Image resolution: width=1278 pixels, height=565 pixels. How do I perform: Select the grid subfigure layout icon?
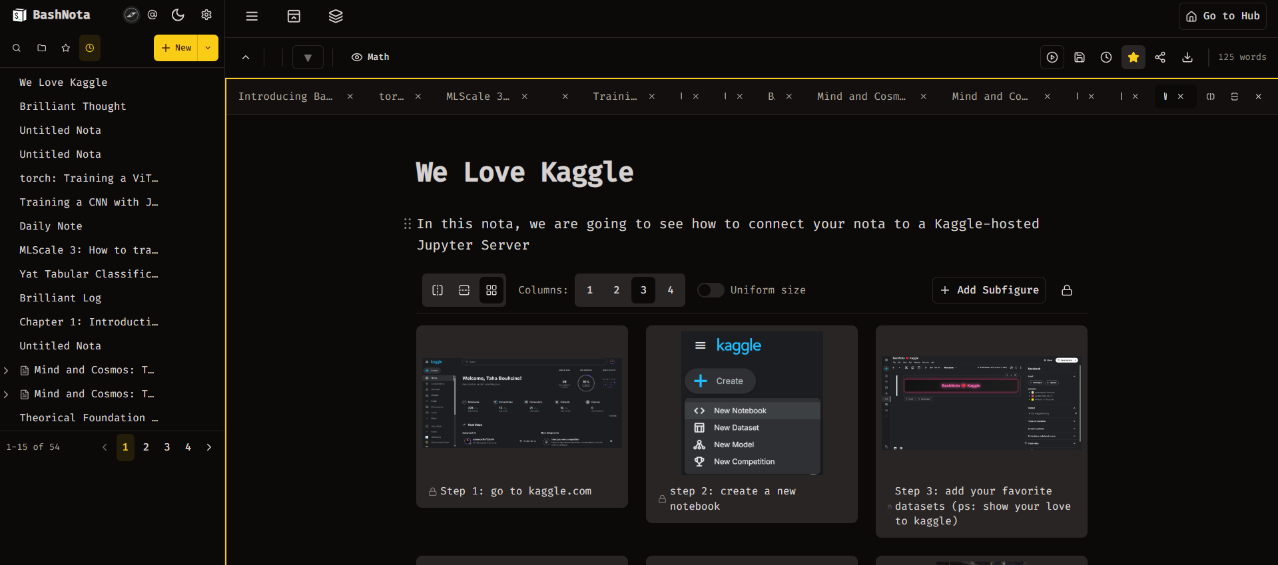tap(491, 290)
